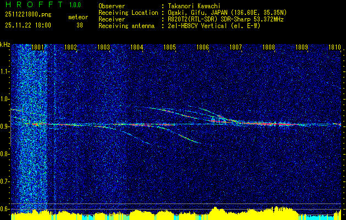Select the 1805 time marker
This screenshot has width=346, height=220.
[x=169, y=47]
